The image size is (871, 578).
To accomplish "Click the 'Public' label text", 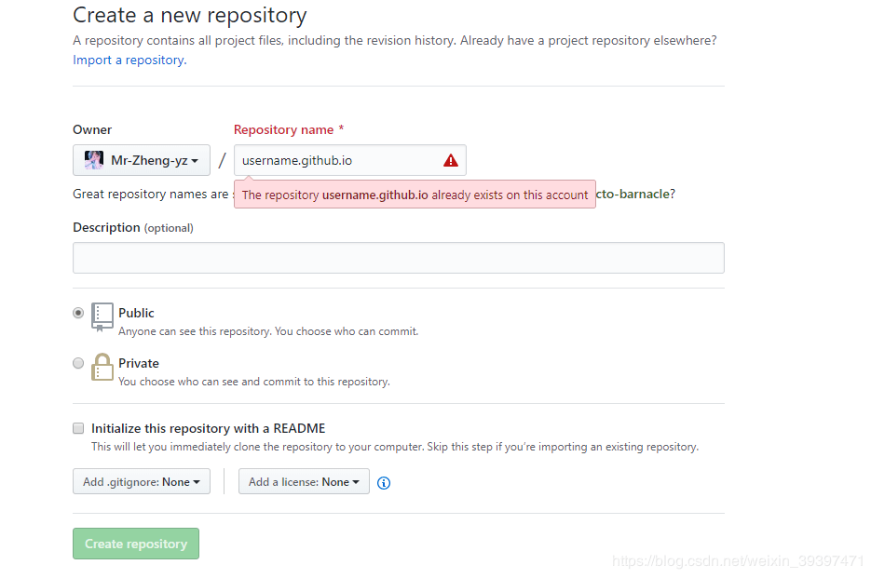I will tap(136, 313).
